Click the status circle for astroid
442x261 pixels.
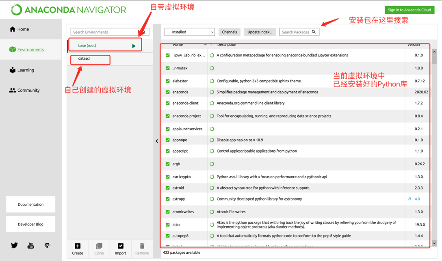212,188
